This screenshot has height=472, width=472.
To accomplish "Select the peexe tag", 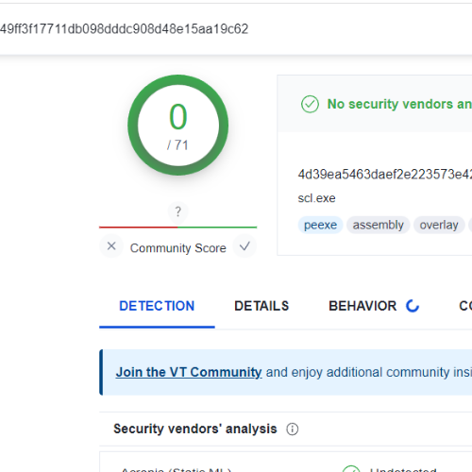I will click(320, 225).
